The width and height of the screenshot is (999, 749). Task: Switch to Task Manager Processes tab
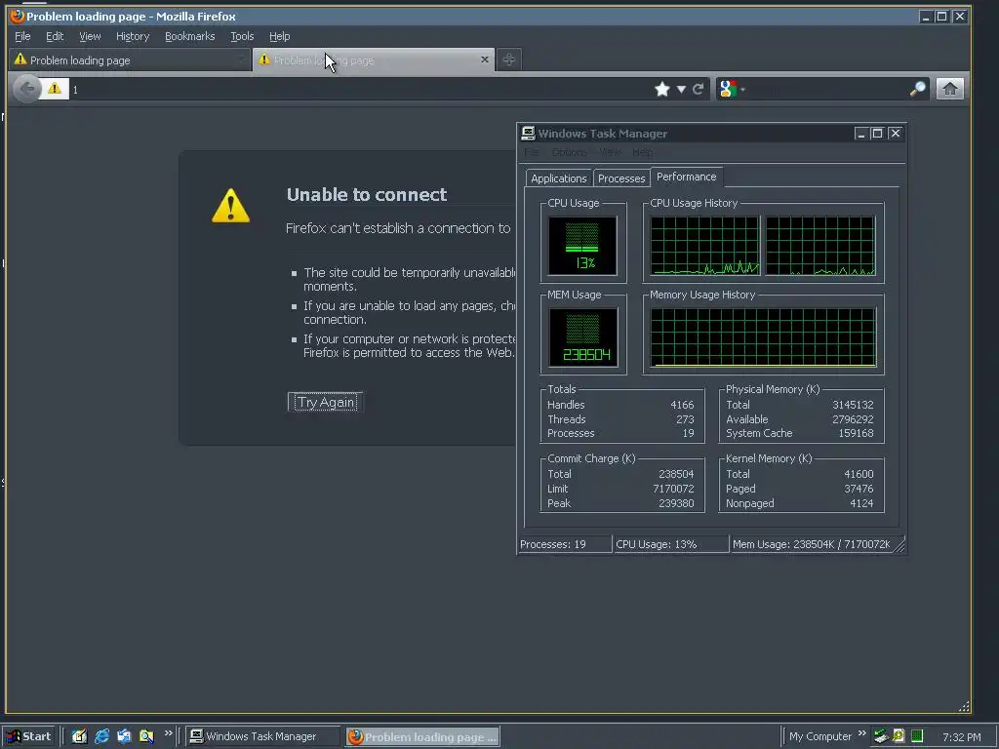(x=621, y=178)
